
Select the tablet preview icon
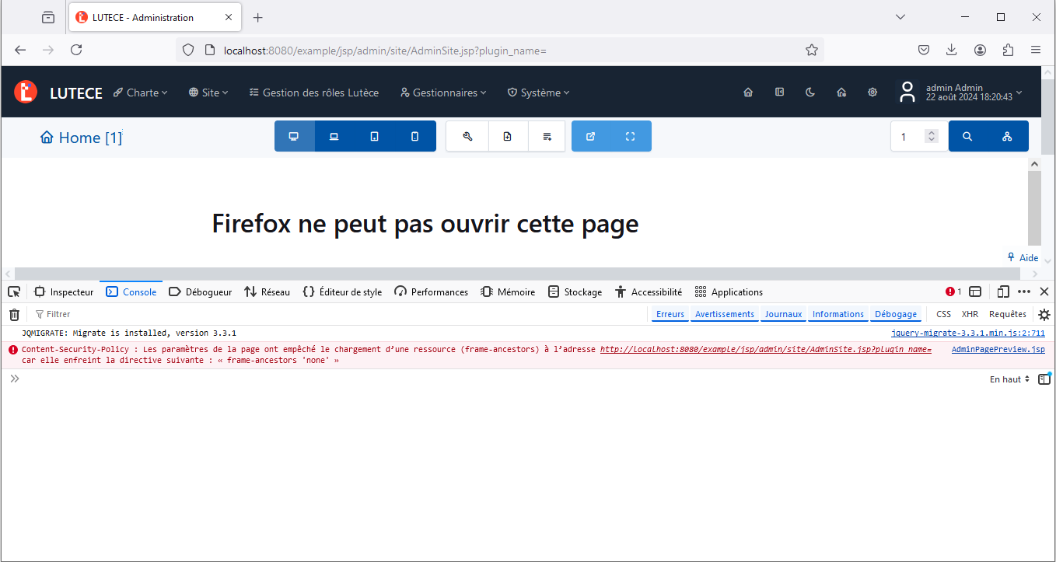374,135
